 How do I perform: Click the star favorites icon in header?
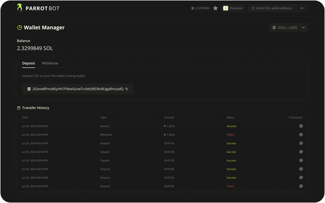click(215, 8)
